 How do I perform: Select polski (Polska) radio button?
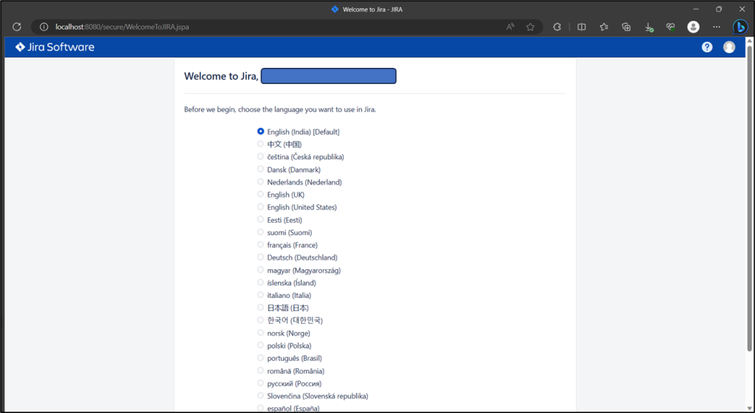tap(260, 345)
